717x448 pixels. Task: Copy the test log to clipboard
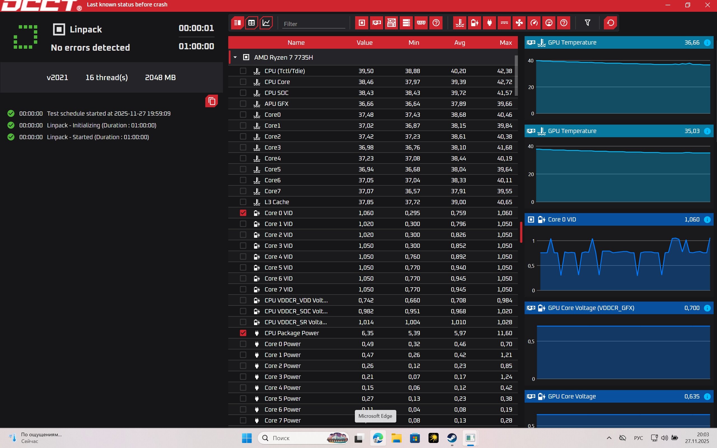[x=211, y=101]
